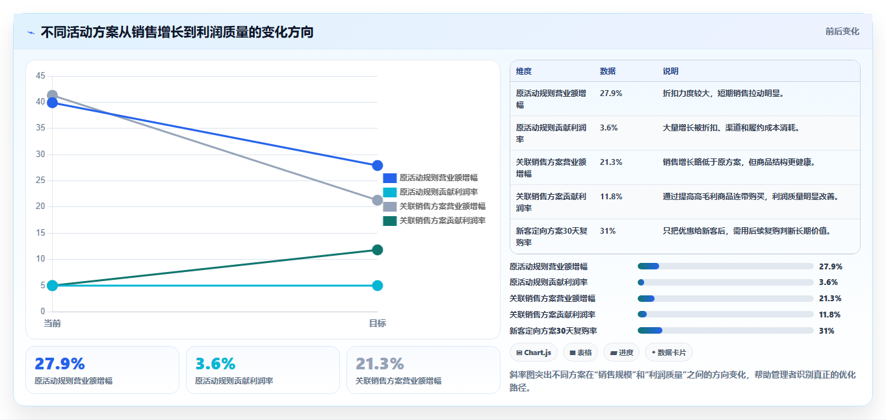Click progress bar for 关联销售方案贡献利润率
886x420 pixels.
pos(725,315)
